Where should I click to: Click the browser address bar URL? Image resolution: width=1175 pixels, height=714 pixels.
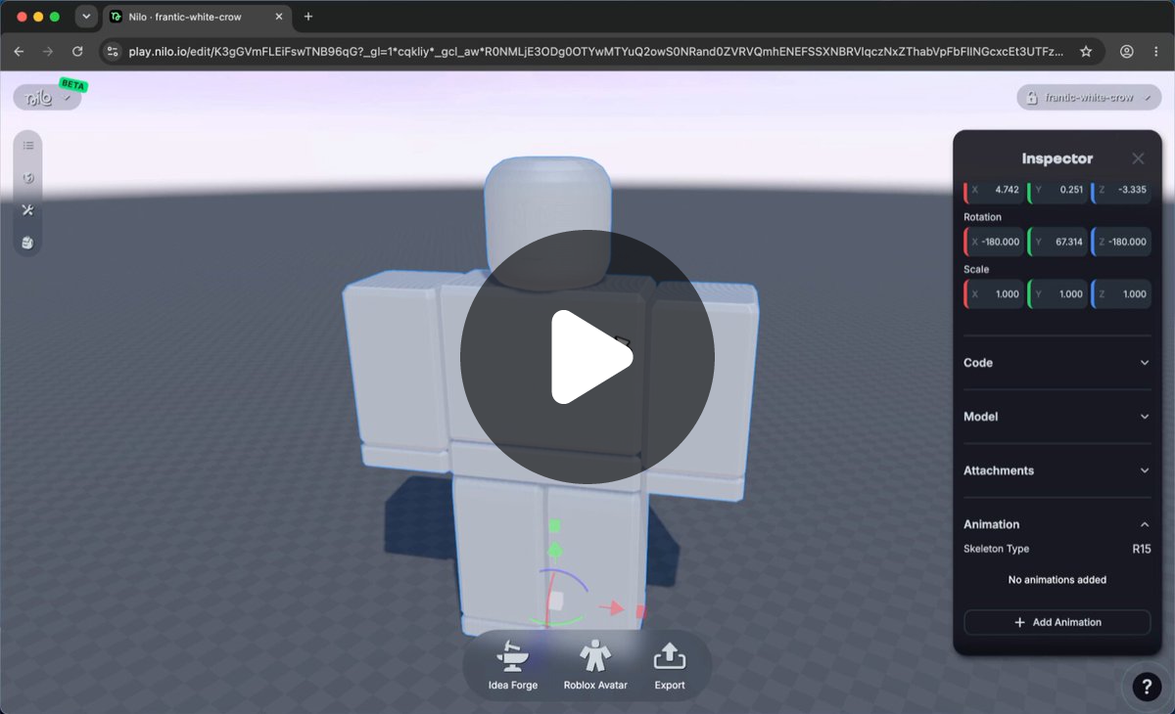[x=595, y=52]
